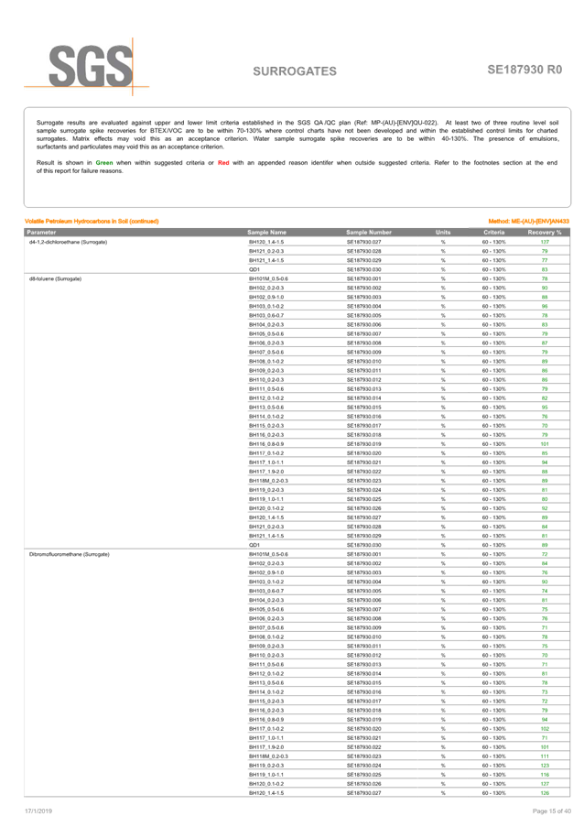The width and height of the screenshot is (584, 827).
Task: Click recovery value 92 for BH120_0.1-0.2
Action: 545,508
